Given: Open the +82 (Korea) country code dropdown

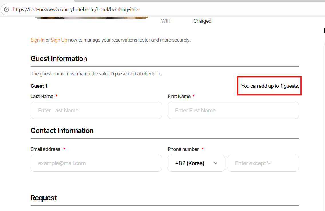Looking at the screenshot, I should (196, 163).
